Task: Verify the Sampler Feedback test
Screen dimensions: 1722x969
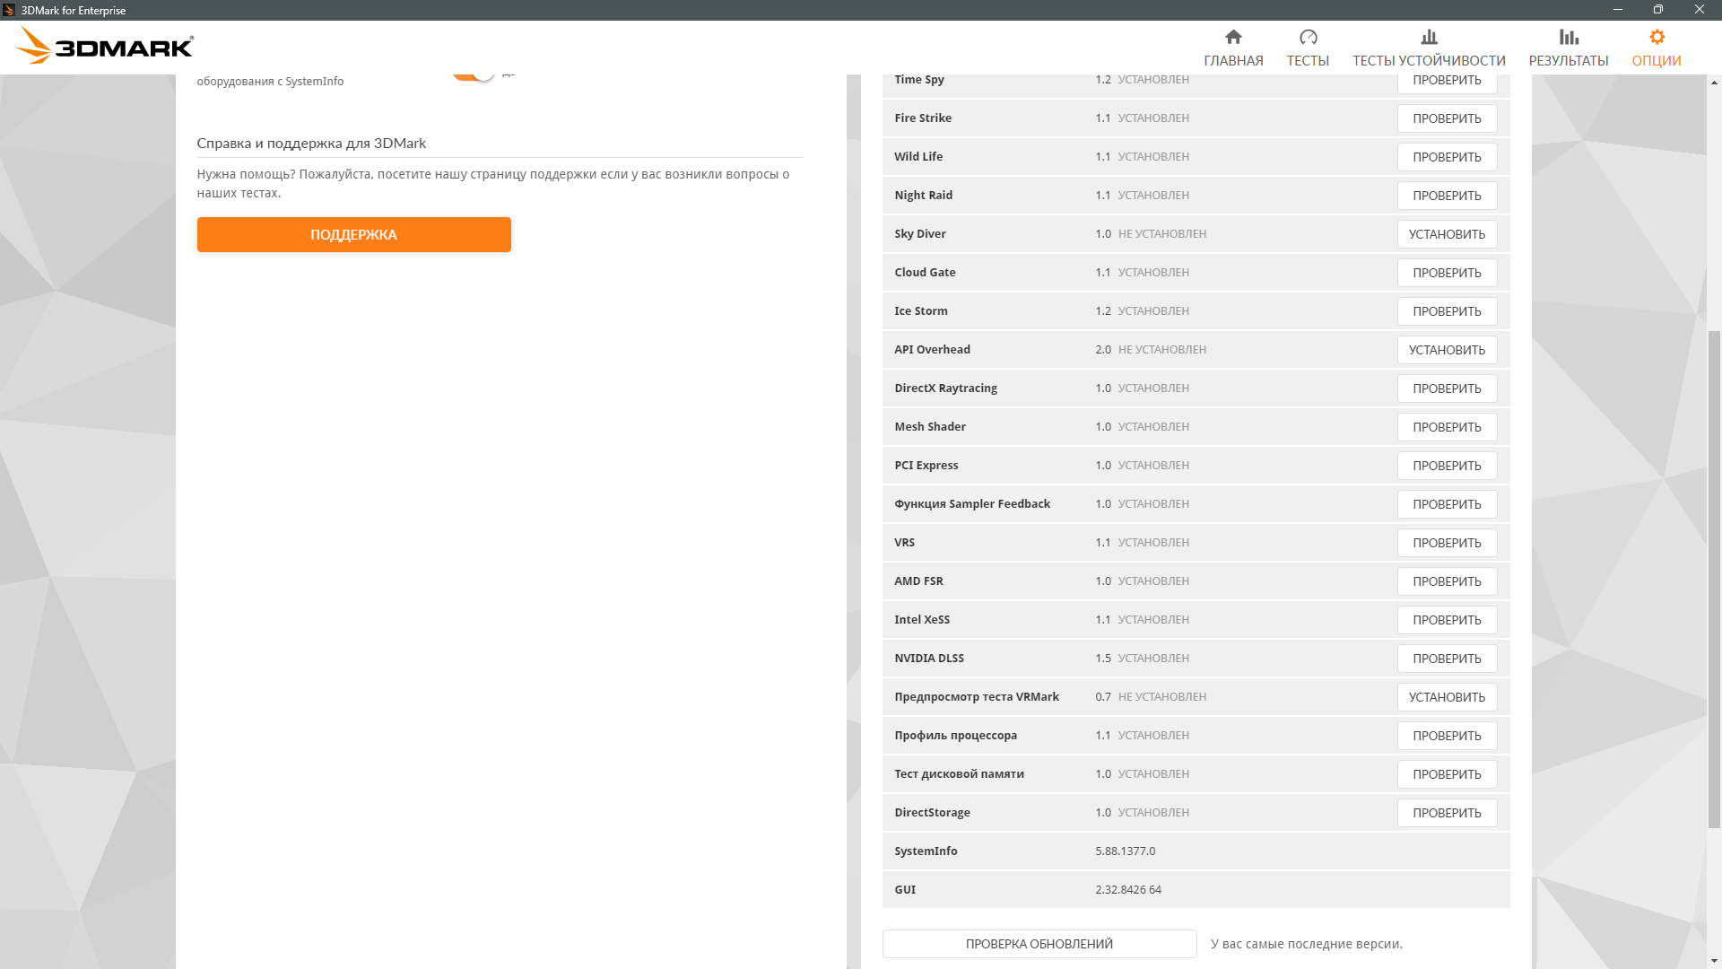Action: 1447,504
